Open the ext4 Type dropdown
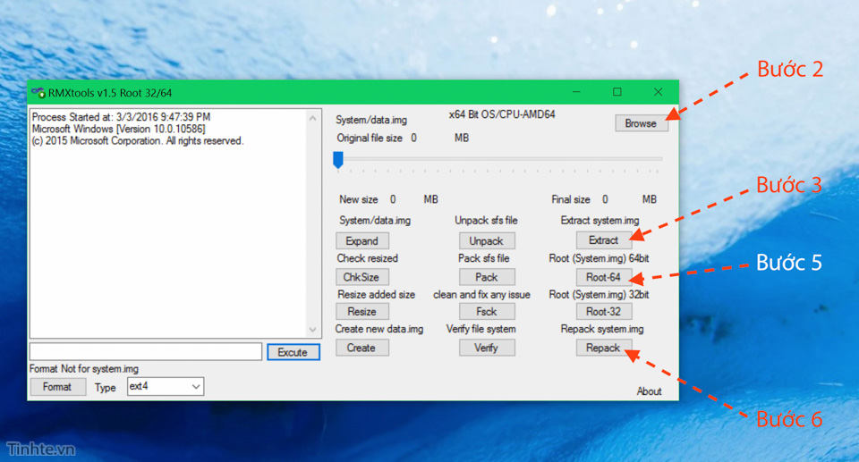 (x=166, y=386)
